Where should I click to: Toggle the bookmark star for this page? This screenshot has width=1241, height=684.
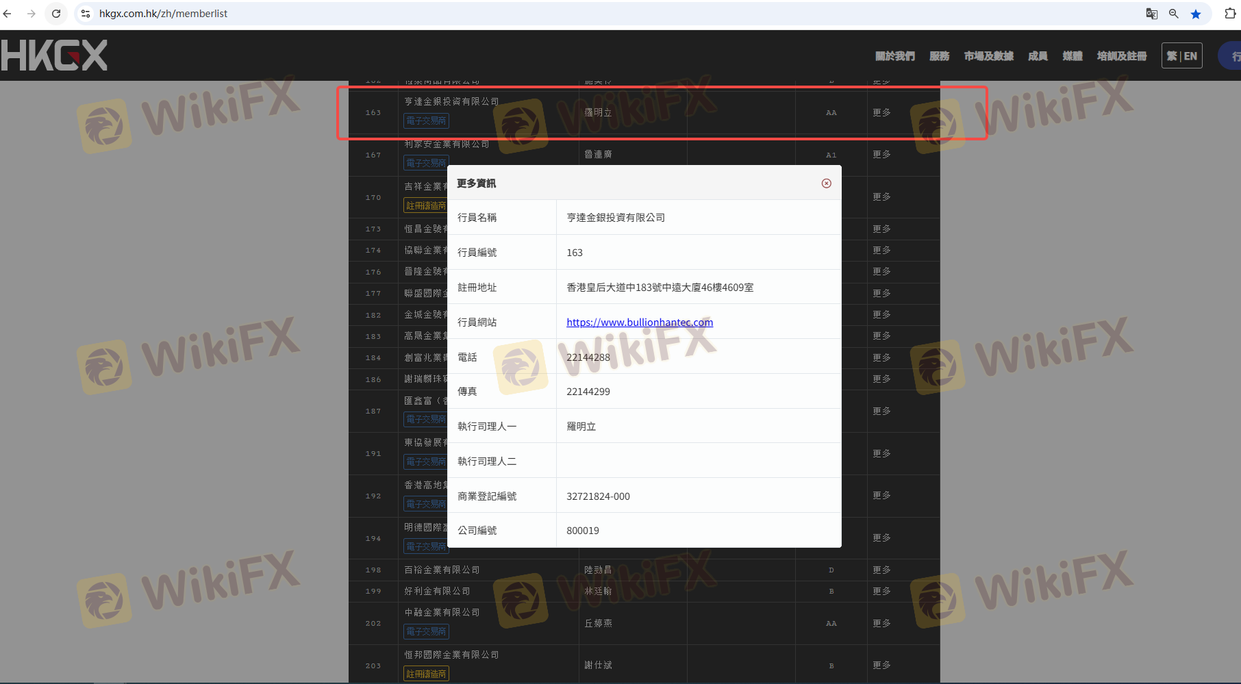1196,14
